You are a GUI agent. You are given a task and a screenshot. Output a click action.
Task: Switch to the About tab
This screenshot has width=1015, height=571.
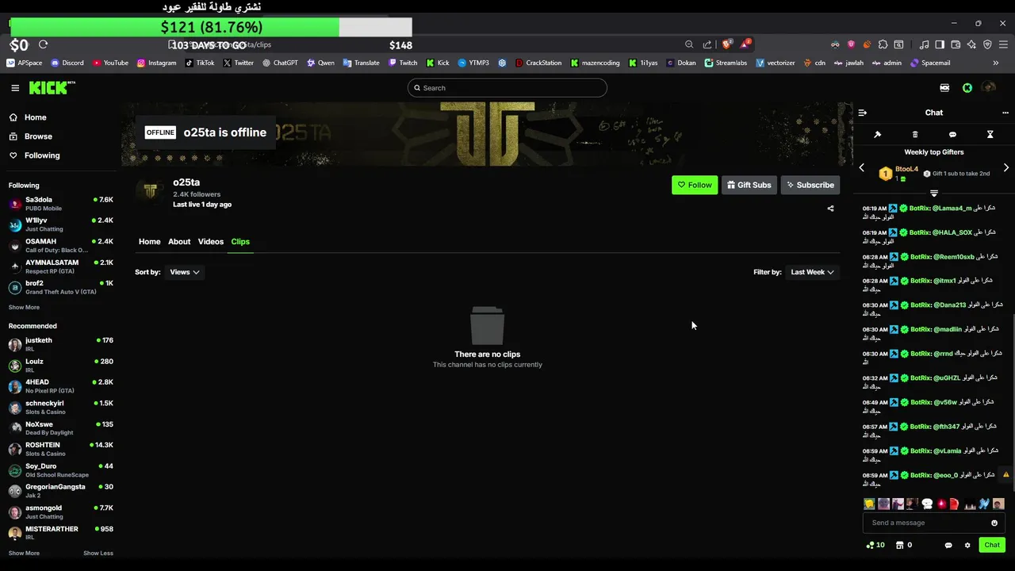179,241
